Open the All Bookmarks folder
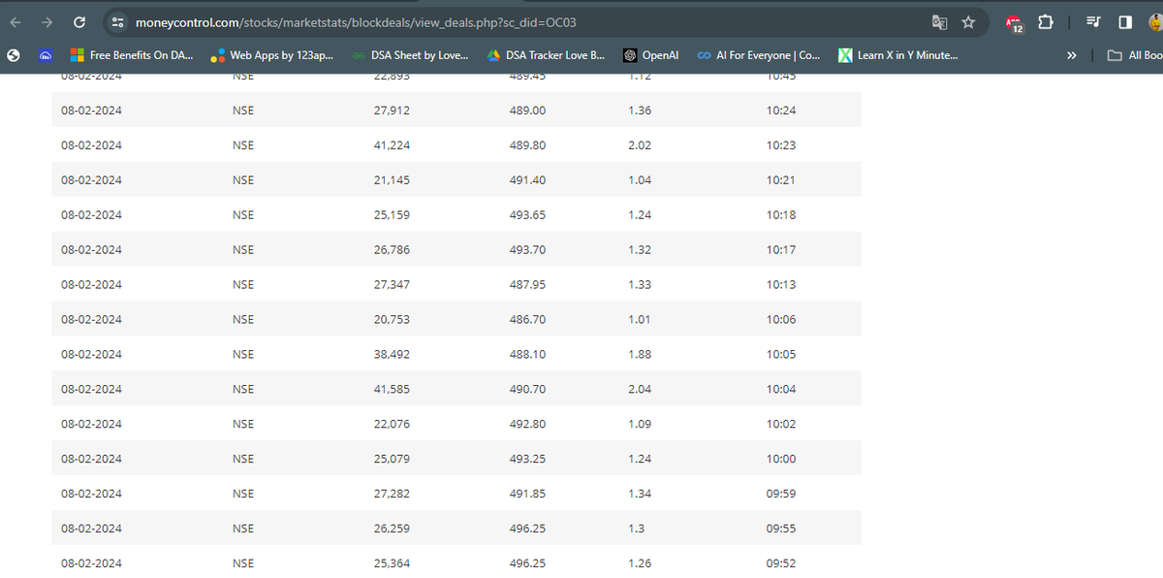Viewport: 1163px width, 578px height. coord(1136,55)
